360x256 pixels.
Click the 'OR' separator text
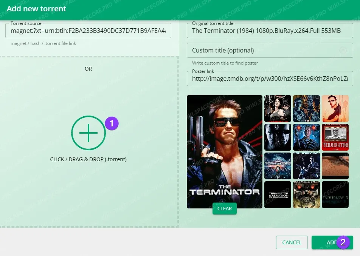click(x=88, y=69)
